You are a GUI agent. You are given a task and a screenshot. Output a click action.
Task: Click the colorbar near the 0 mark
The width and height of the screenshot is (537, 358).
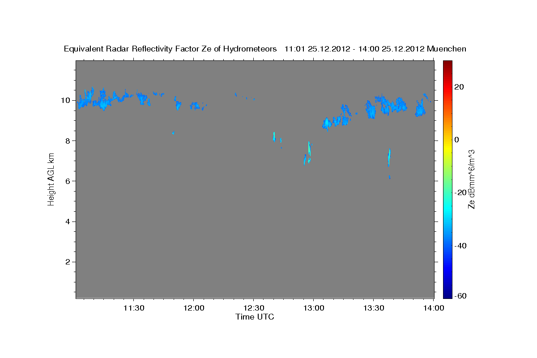tap(447, 140)
